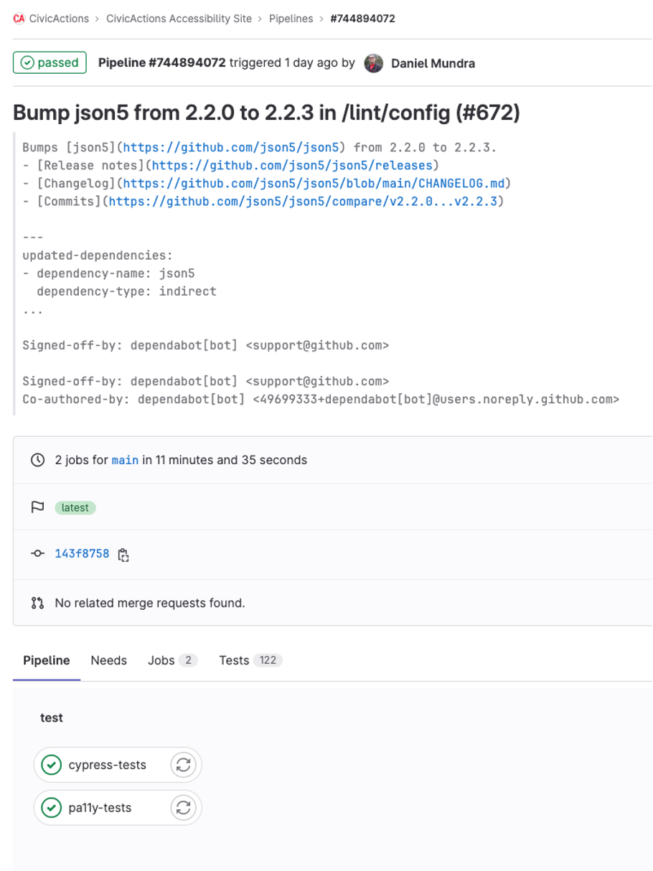
Task: Expand the Jobs tab showing 2 jobs
Action: (172, 660)
